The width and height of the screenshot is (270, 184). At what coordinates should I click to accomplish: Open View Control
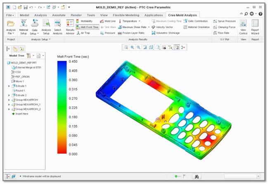point(243,27)
